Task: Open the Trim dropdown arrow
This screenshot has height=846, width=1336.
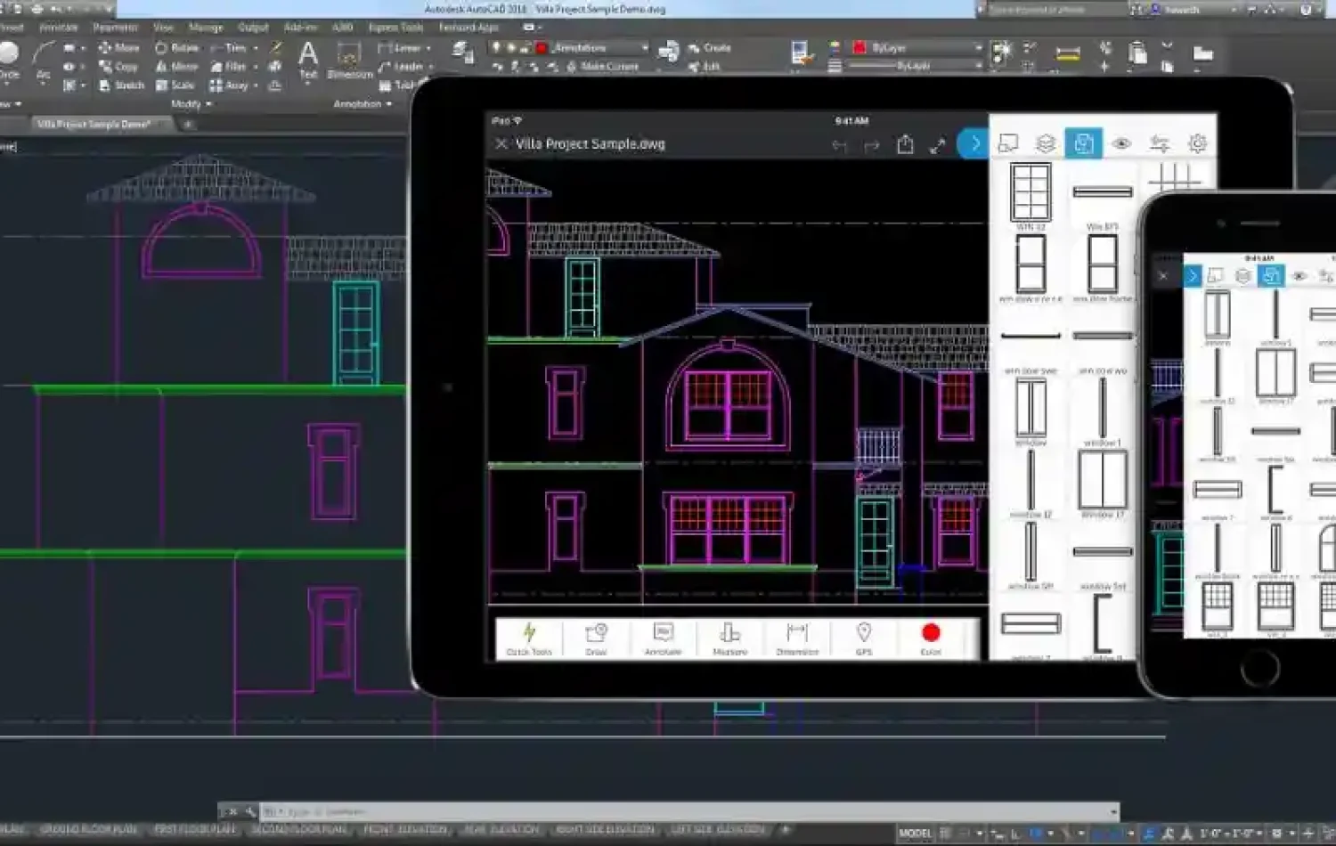Action: pos(255,48)
